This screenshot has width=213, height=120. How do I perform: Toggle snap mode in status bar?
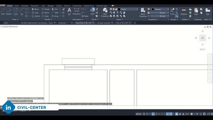(147, 114)
